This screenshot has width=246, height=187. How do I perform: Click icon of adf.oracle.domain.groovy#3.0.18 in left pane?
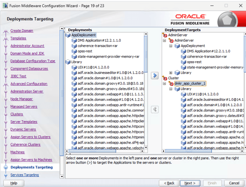(x=74, y=84)
